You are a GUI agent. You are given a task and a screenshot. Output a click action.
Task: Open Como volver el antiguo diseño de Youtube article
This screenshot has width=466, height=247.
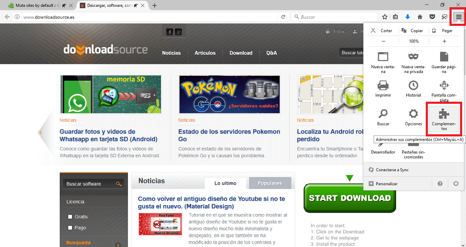pos(211,203)
